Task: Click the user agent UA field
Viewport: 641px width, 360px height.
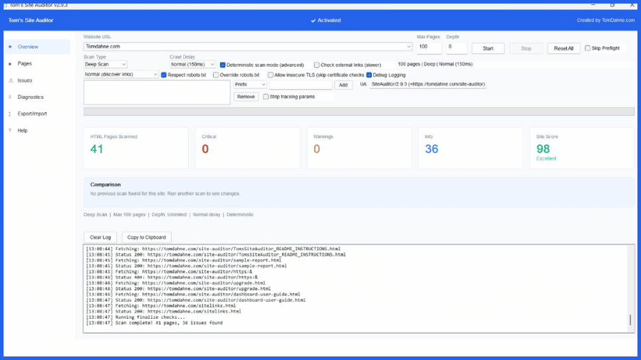Action: pos(428,84)
